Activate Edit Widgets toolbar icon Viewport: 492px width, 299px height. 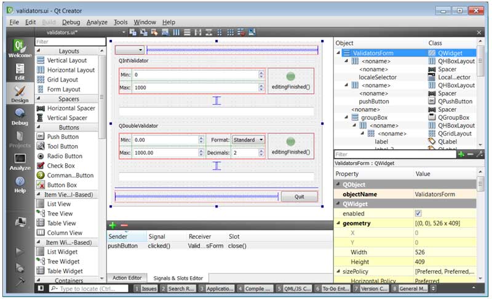point(133,33)
